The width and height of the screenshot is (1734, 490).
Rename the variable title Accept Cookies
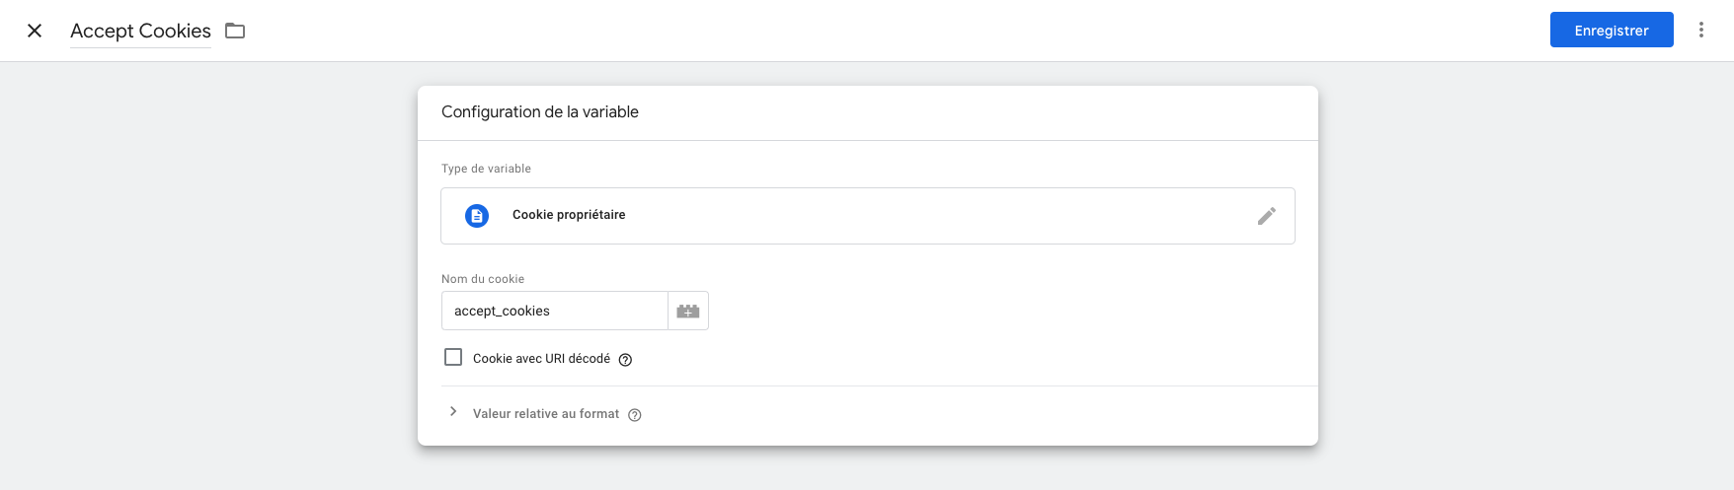140,31
